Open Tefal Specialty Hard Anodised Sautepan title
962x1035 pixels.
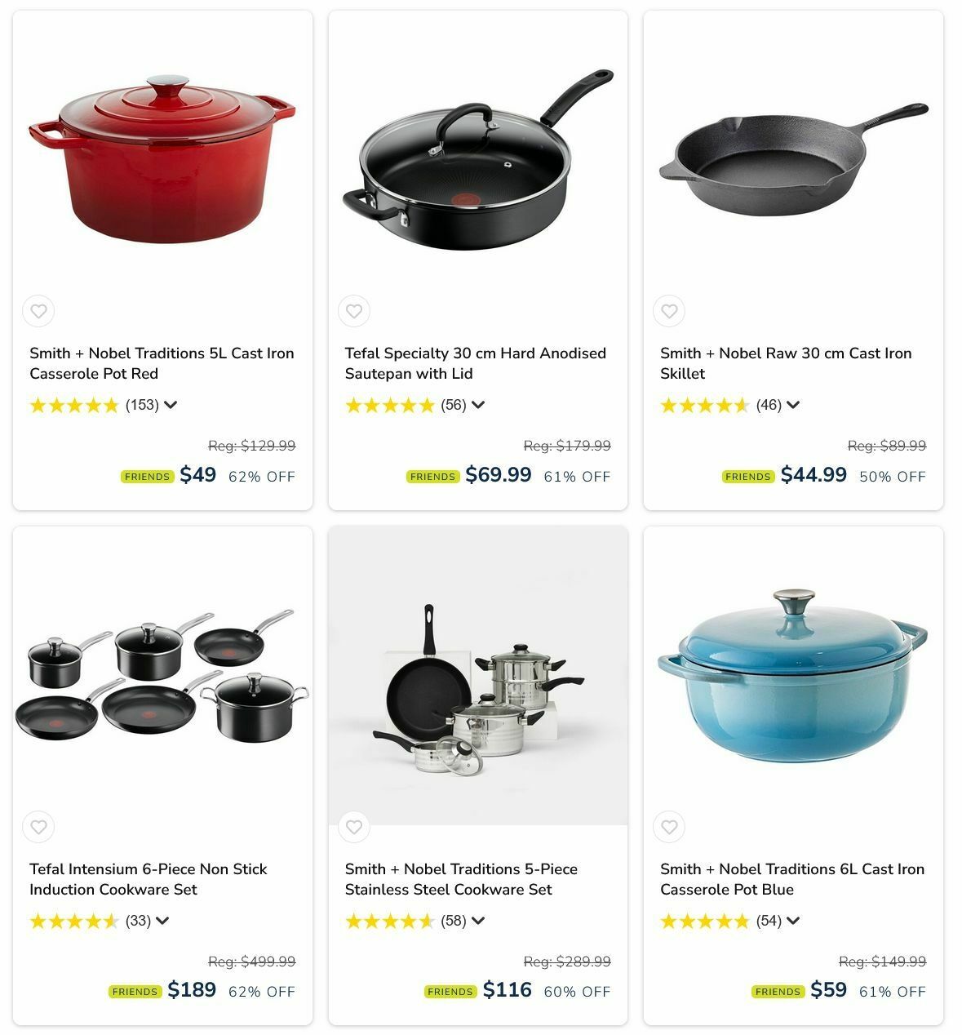475,363
